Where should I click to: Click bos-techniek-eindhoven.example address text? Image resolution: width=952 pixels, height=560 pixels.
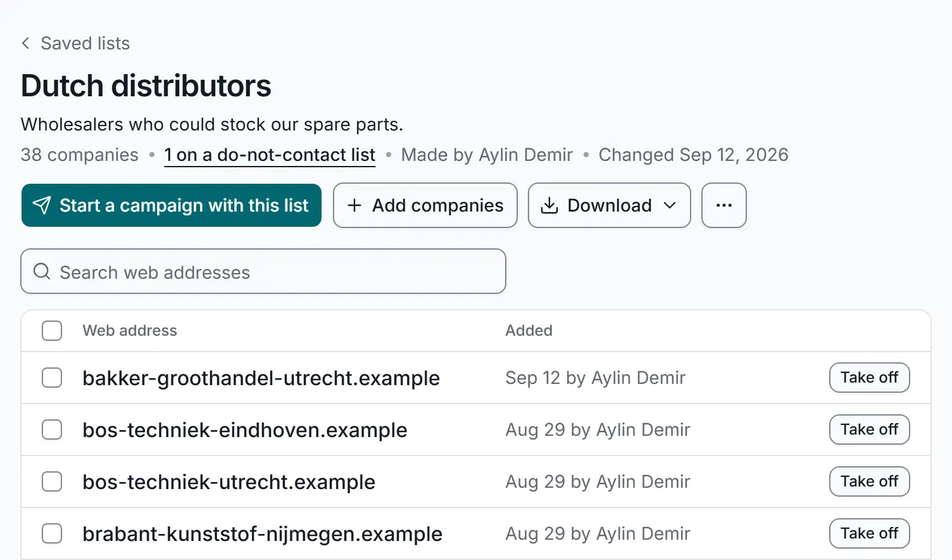(245, 430)
